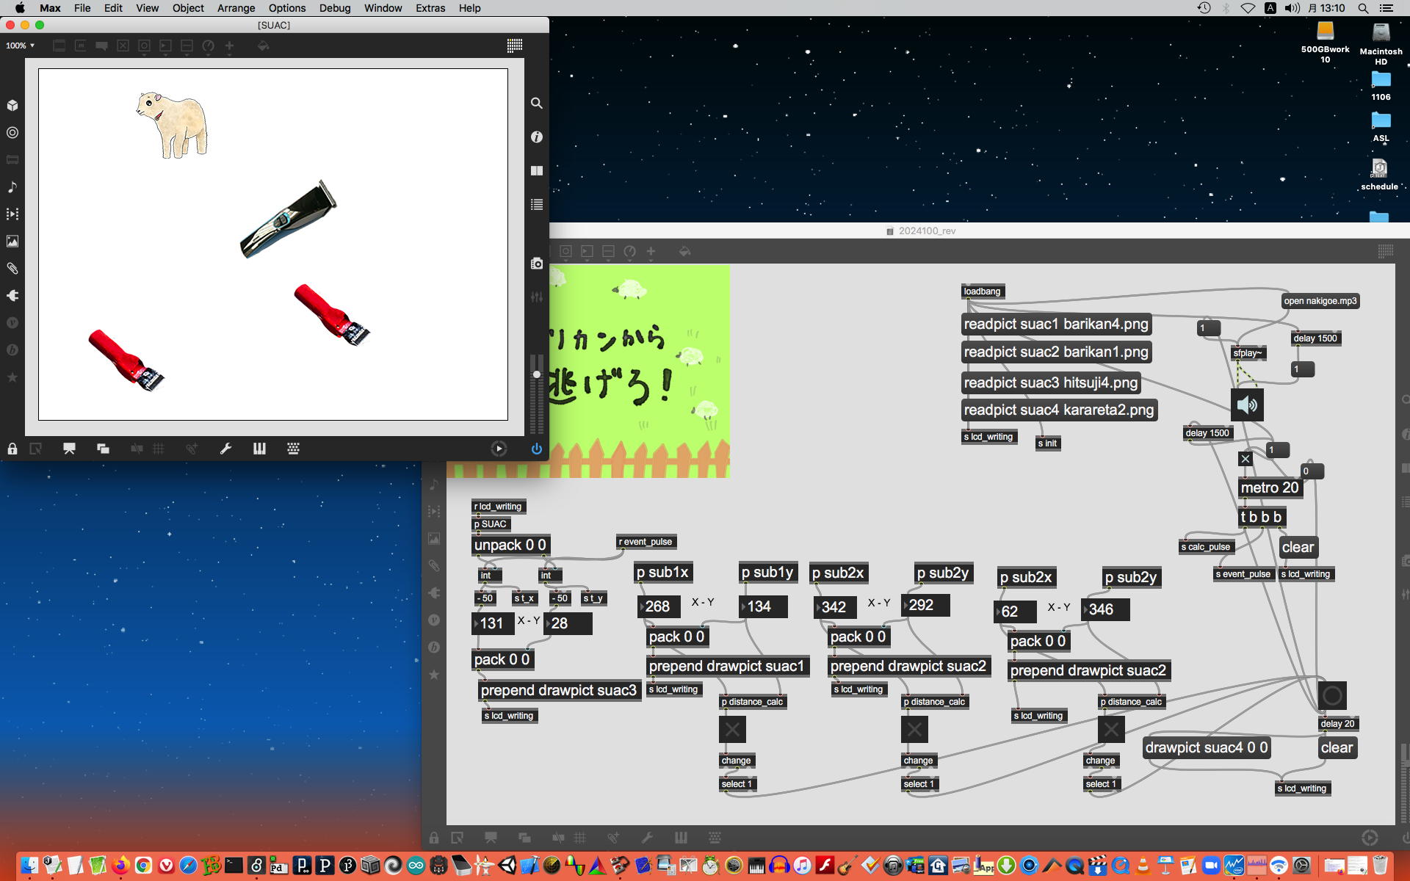Click the speaker ezdac object
Screen dimensions: 1410x881
click(x=1247, y=405)
